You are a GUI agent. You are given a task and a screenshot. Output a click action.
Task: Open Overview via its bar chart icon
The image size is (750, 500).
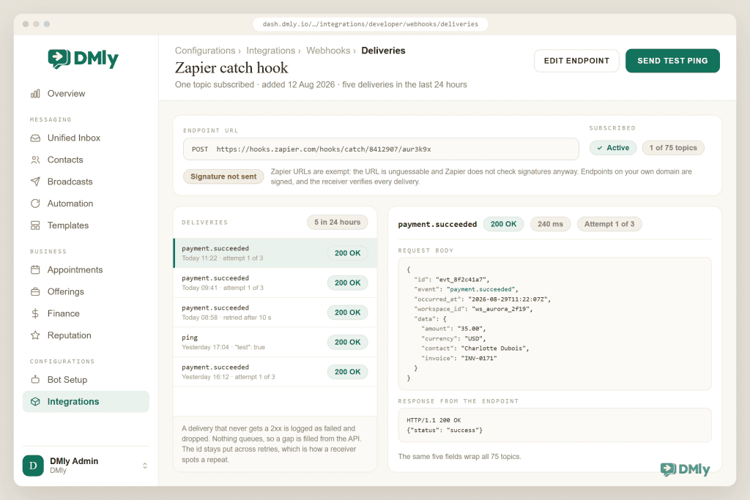35,94
